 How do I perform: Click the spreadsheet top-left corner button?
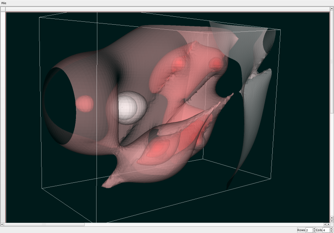(3, 9)
